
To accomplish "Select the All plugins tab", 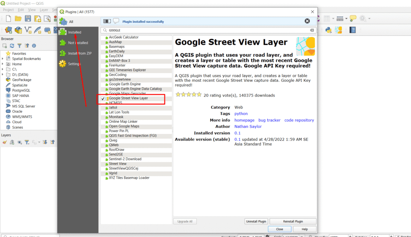I will [x=78, y=22].
